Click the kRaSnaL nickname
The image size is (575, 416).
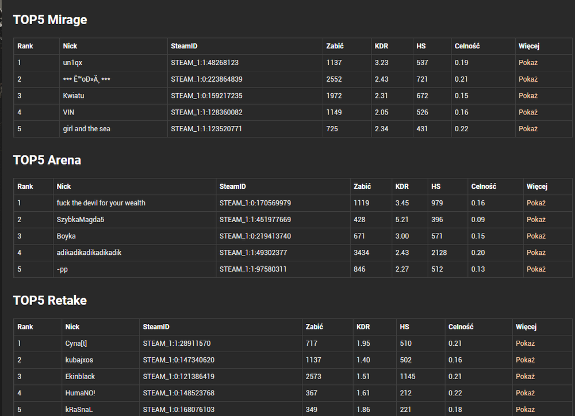[x=79, y=410]
